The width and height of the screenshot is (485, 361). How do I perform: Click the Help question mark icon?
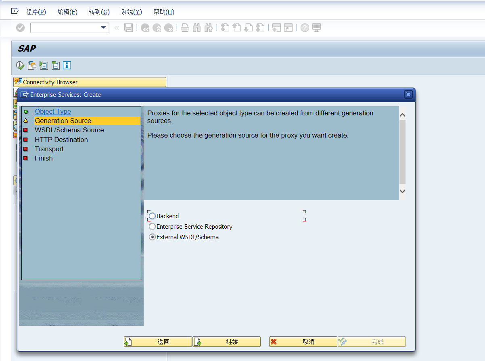305,28
